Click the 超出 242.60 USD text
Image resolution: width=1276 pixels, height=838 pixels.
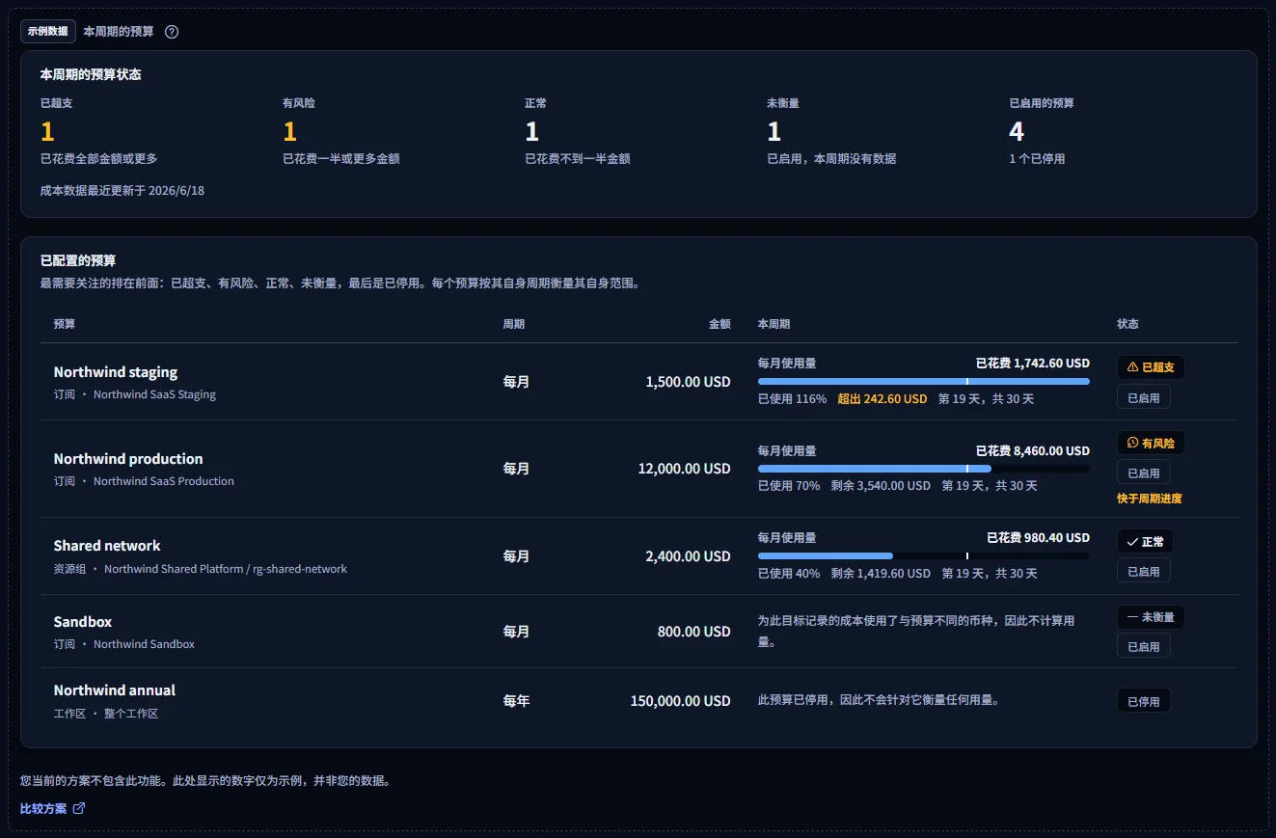pos(882,399)
